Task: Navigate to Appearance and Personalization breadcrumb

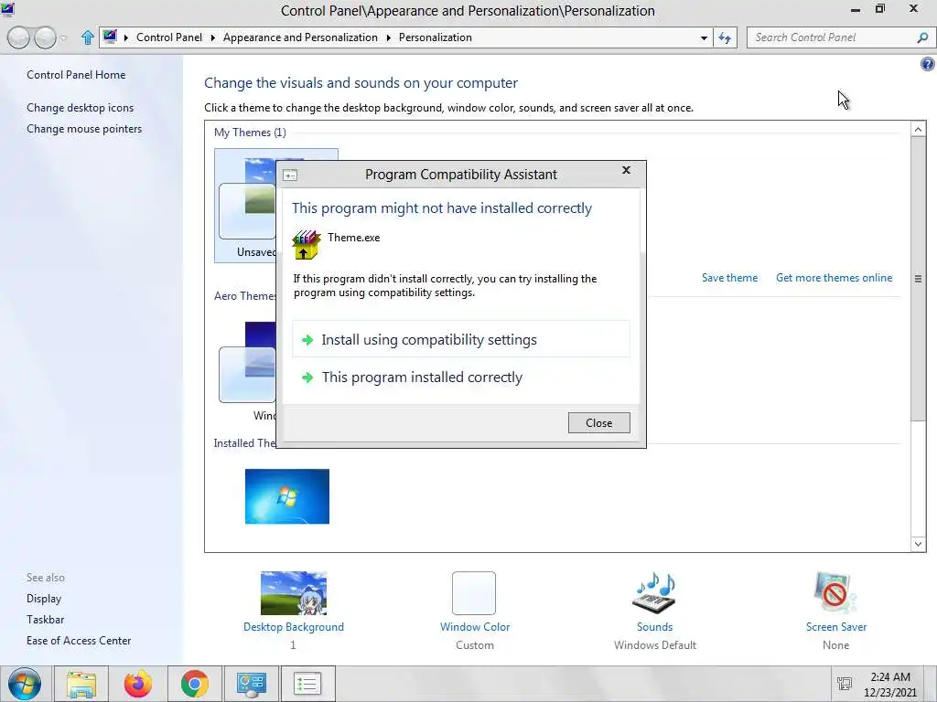Action: tap(300, 37)
